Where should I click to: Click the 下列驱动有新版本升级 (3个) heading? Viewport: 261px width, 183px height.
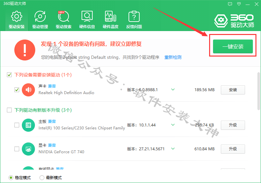(x=43, y=110)
